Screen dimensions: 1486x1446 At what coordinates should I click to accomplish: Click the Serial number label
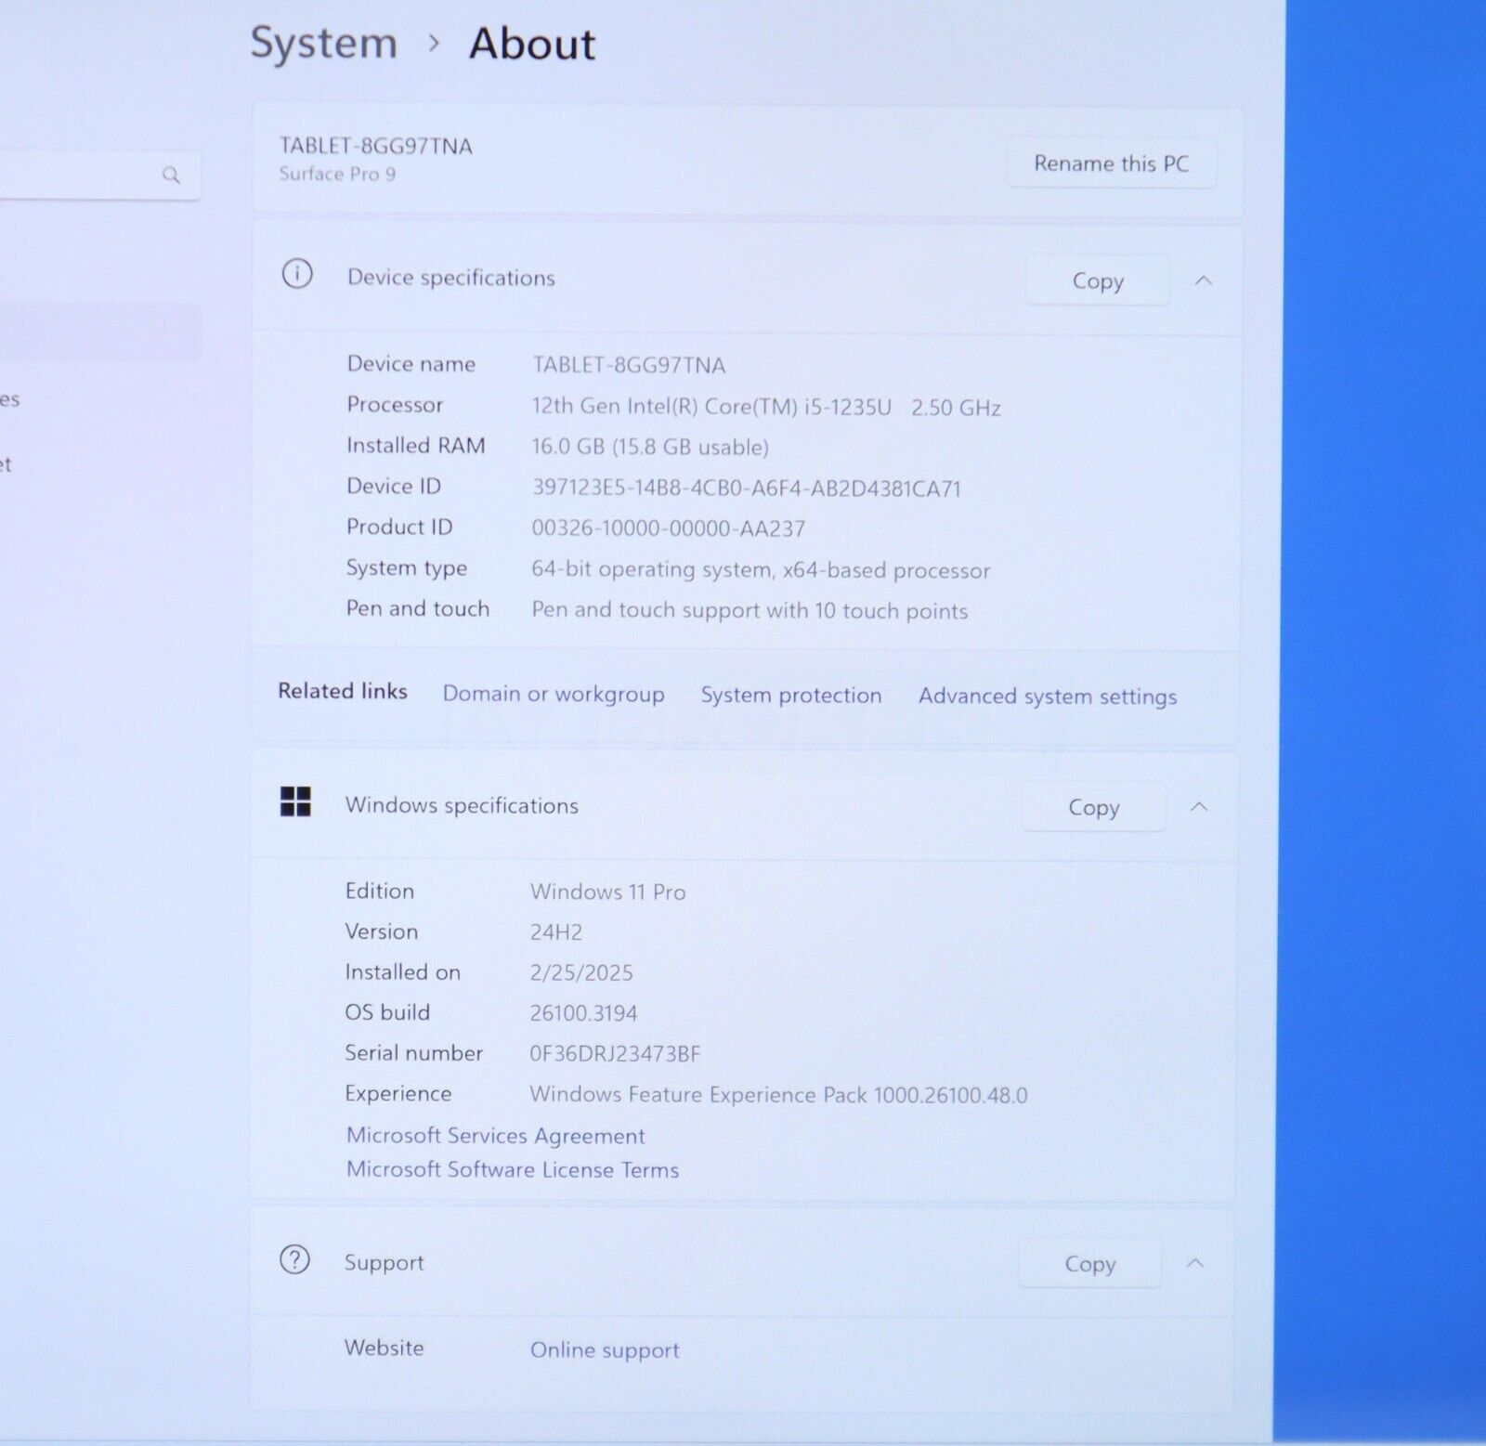click(413, 1053)
